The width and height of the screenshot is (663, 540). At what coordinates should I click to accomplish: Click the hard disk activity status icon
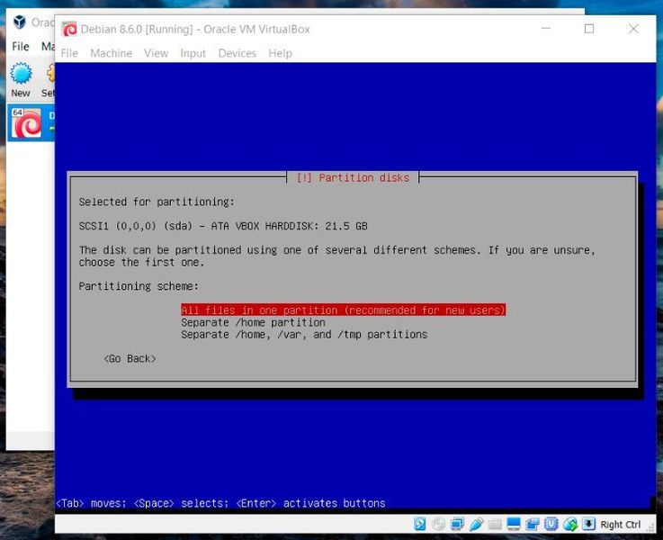click(420, 524)
